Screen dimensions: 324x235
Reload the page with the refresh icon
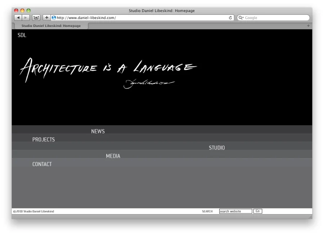click(x=230, y=18)
